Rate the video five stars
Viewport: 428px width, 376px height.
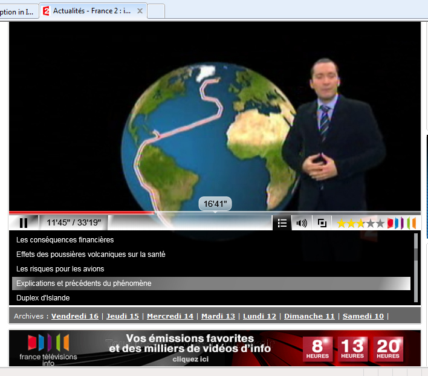[380, 223]
